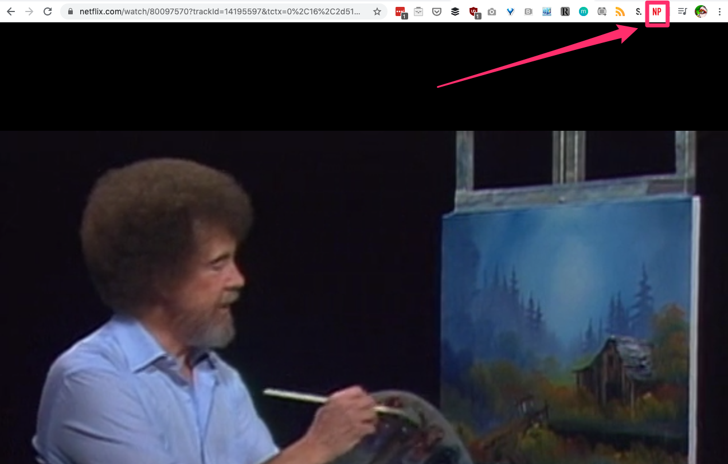Open the orange RSS feed extension
Viewport: 728px width, 464px height.
[x=620, y=11]
